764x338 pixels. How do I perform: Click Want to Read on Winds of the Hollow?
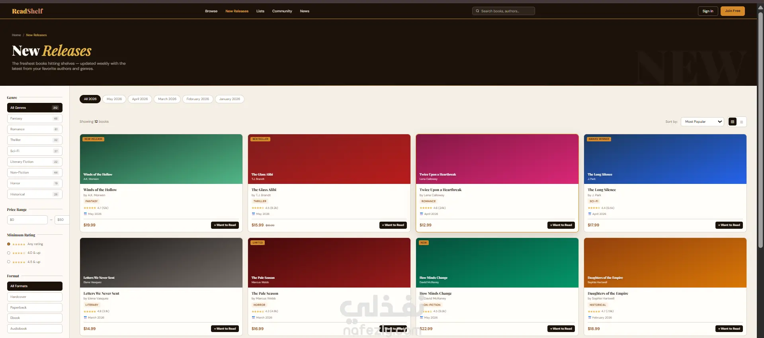pyautogui.click(x=225, y=225)
